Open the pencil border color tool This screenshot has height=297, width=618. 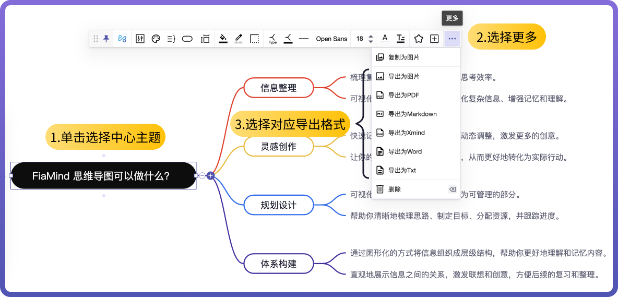click(239, 39)
